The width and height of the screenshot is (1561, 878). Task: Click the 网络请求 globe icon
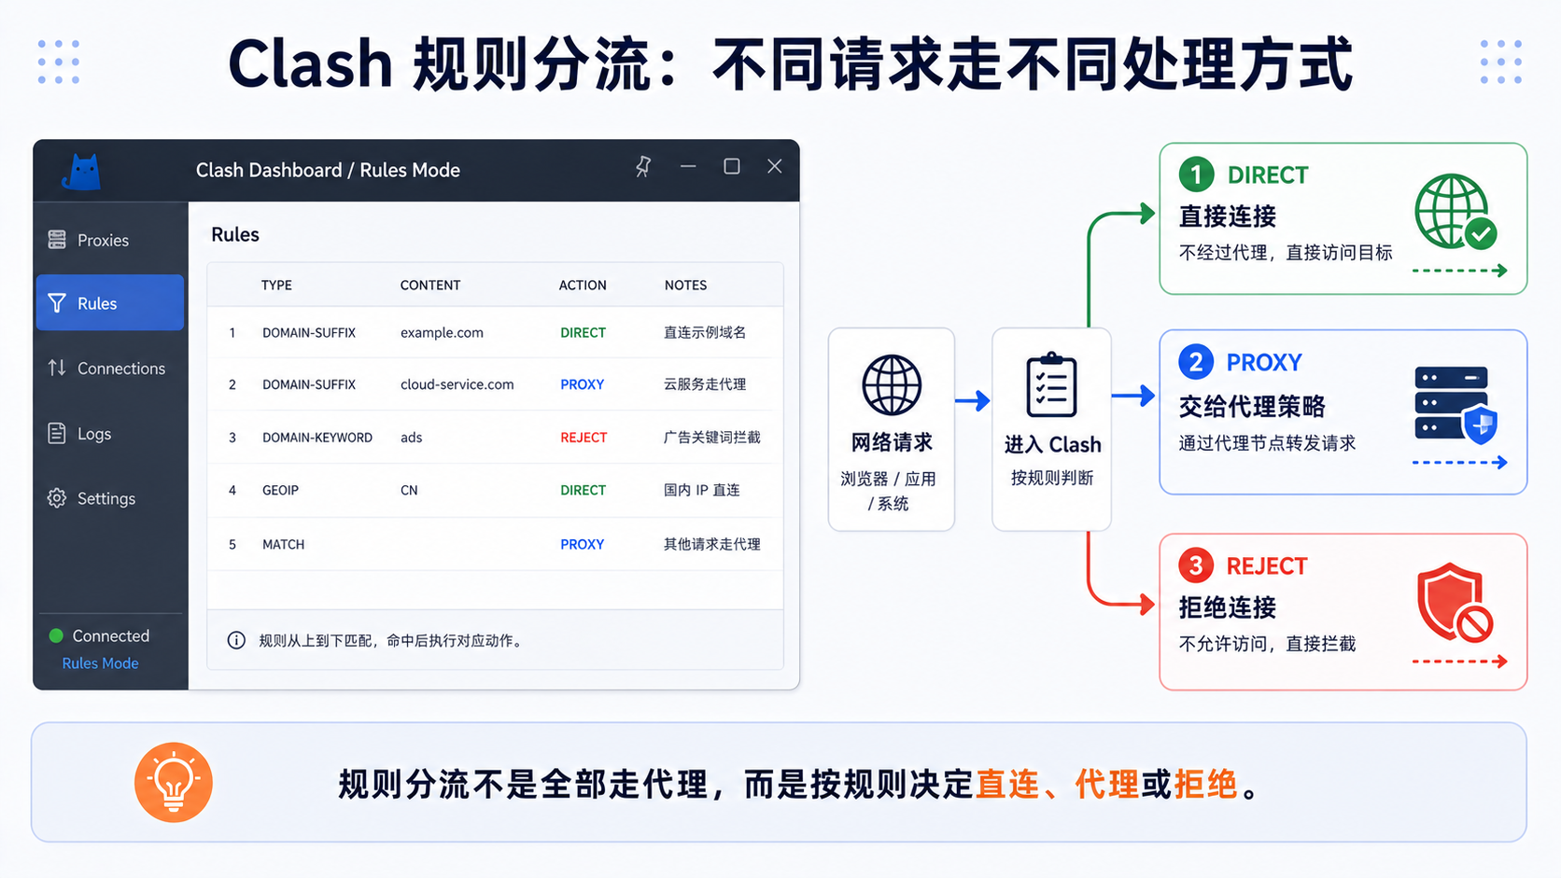coord(892,384)
